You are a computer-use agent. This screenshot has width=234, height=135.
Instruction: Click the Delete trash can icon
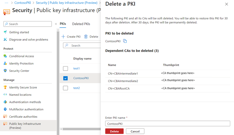(x=86, y=37)
